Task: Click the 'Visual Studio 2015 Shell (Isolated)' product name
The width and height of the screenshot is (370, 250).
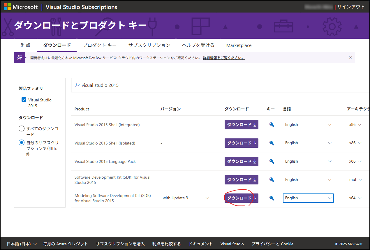Action: pos(105,143)
